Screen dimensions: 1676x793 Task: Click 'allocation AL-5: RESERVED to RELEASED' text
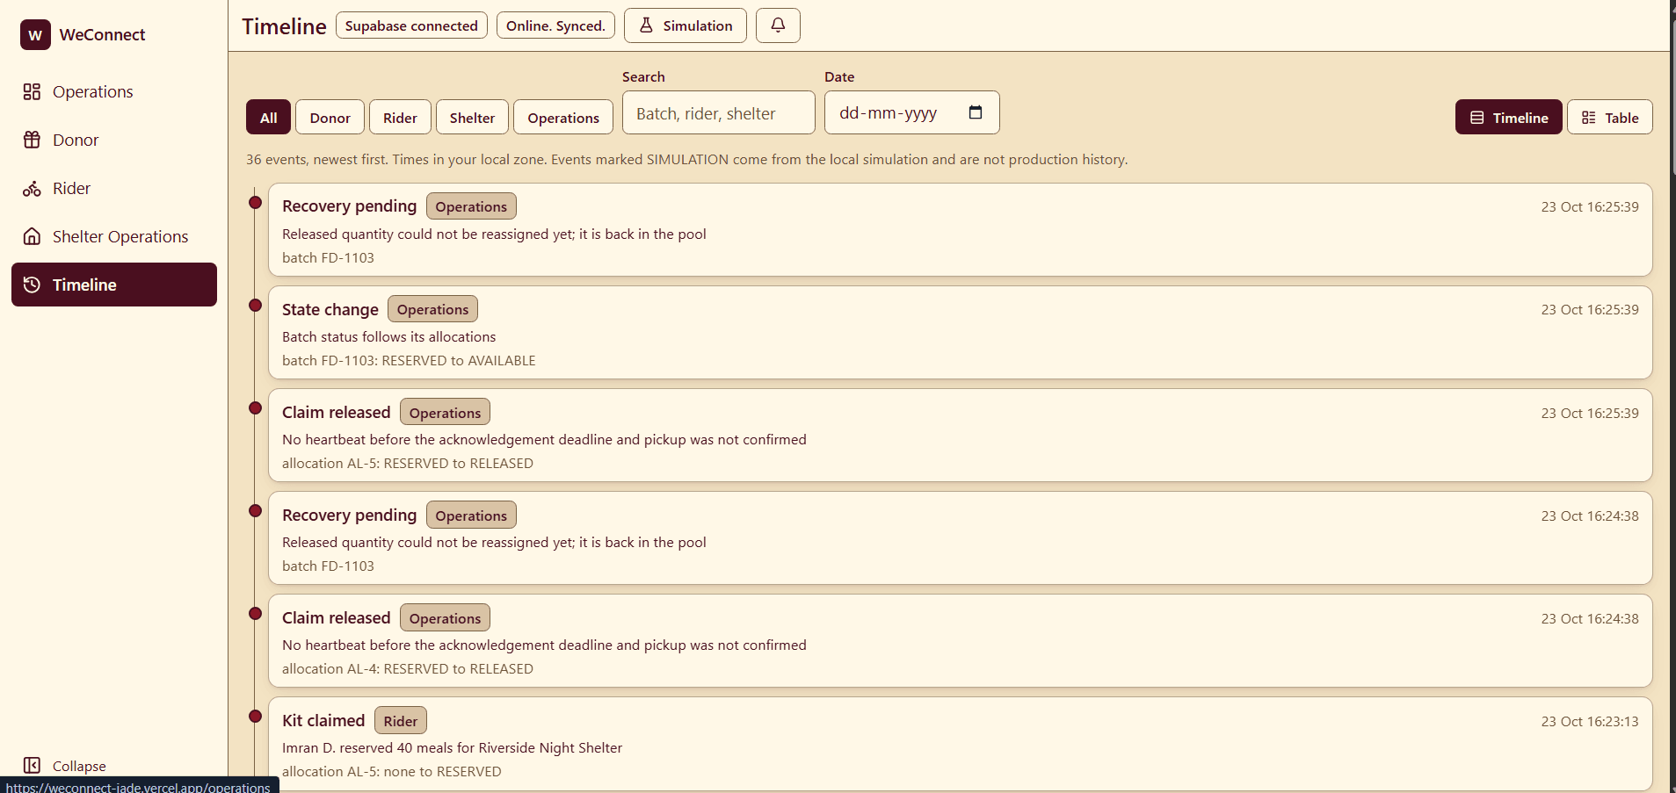[408, 464]
